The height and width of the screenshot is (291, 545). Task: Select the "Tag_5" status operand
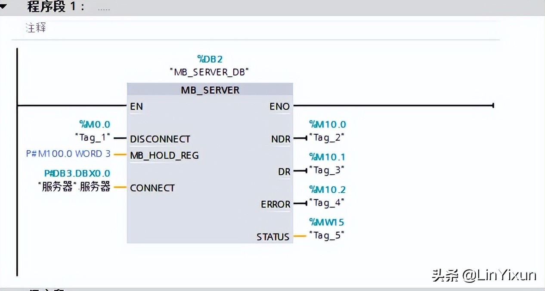point(327,235)
